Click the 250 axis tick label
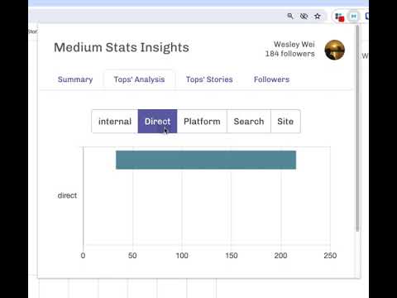The height and width of the screenshot is (298, 397). (330, 256)
